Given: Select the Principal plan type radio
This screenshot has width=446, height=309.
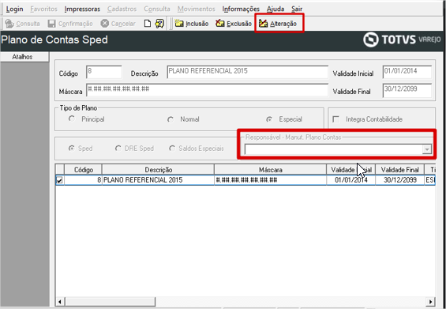Looking at the screenshot, I should coord(72,119).
